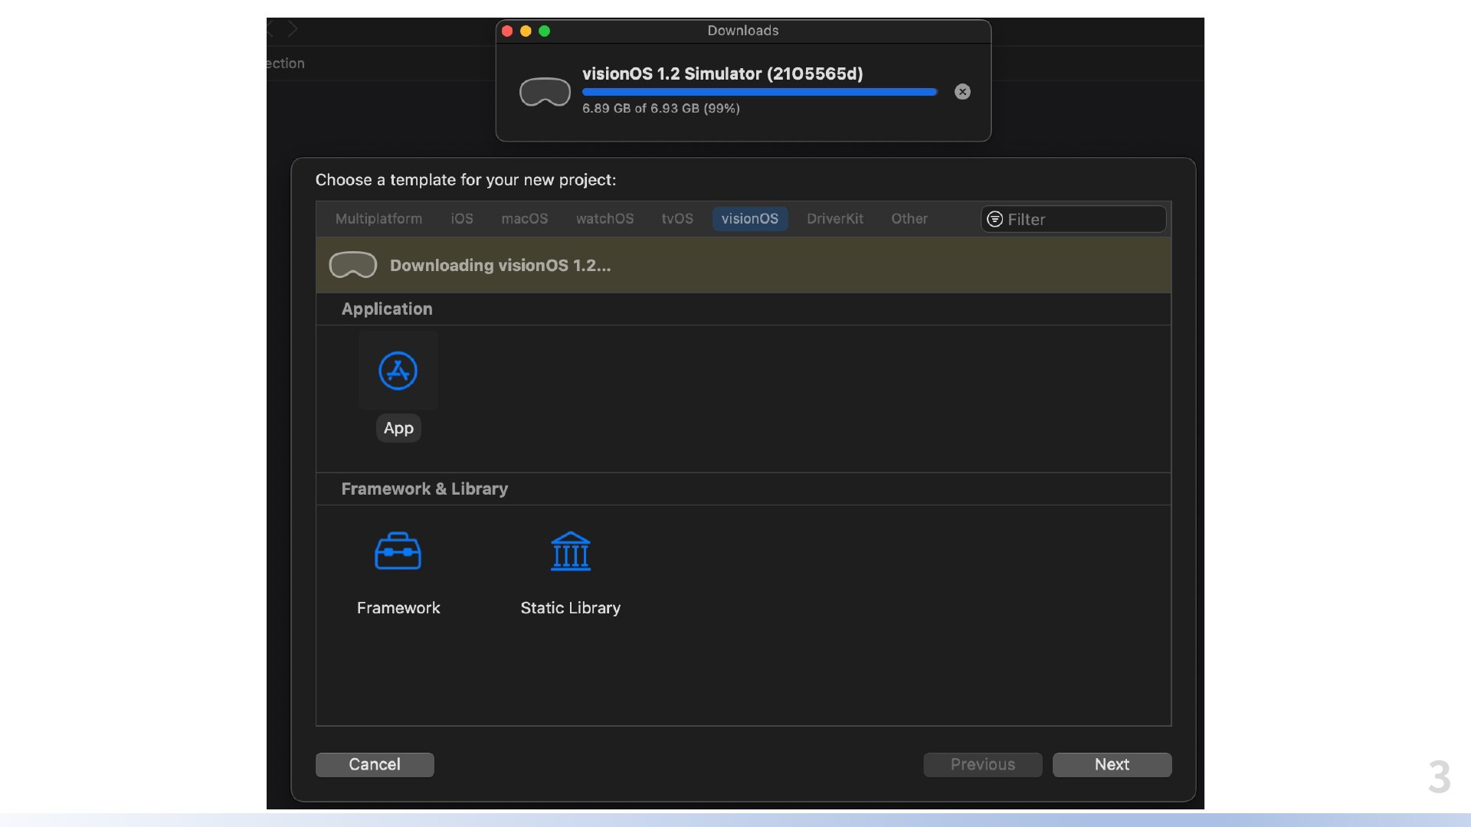Viewport: 1471px width, 827px height.
Task: Click the Vision Pro icon in Downloads window
Action: [545, 93]
